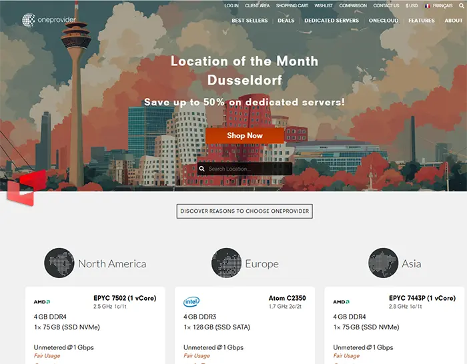Open search via top-right magnifier icon
Image resolution: width=467 pixels, height=364 pixels.
coord(460,6)
